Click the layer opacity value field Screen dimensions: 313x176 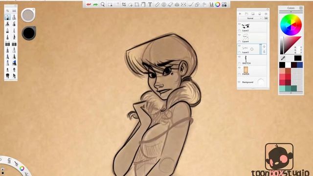(266, 19)
